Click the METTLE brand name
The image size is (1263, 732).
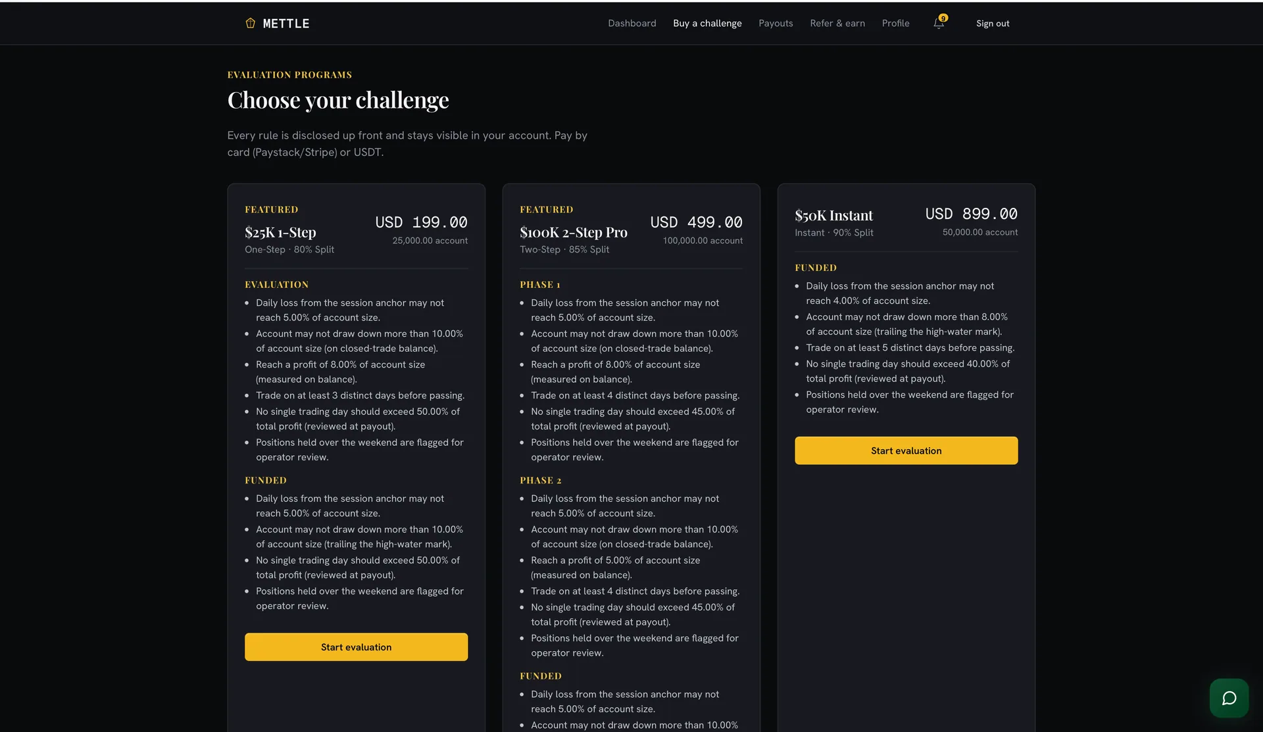(x=286, y=23)
